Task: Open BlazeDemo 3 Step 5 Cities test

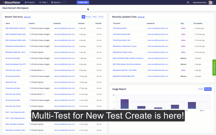Action: [x=122, y=52]
